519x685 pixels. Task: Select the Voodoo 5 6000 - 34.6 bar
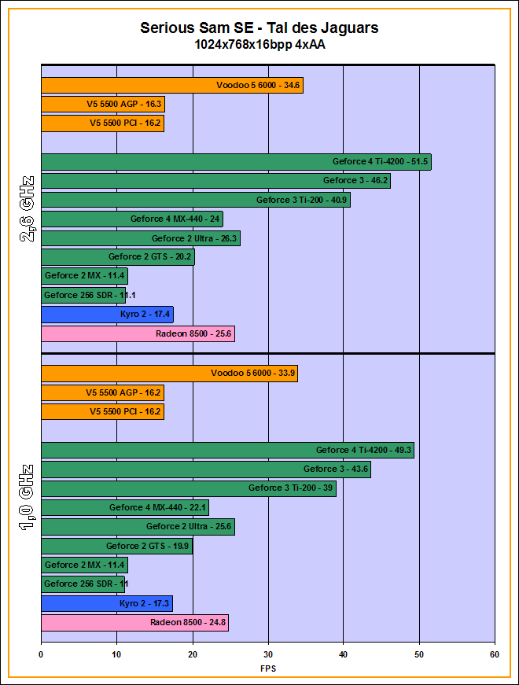point(171,85)
